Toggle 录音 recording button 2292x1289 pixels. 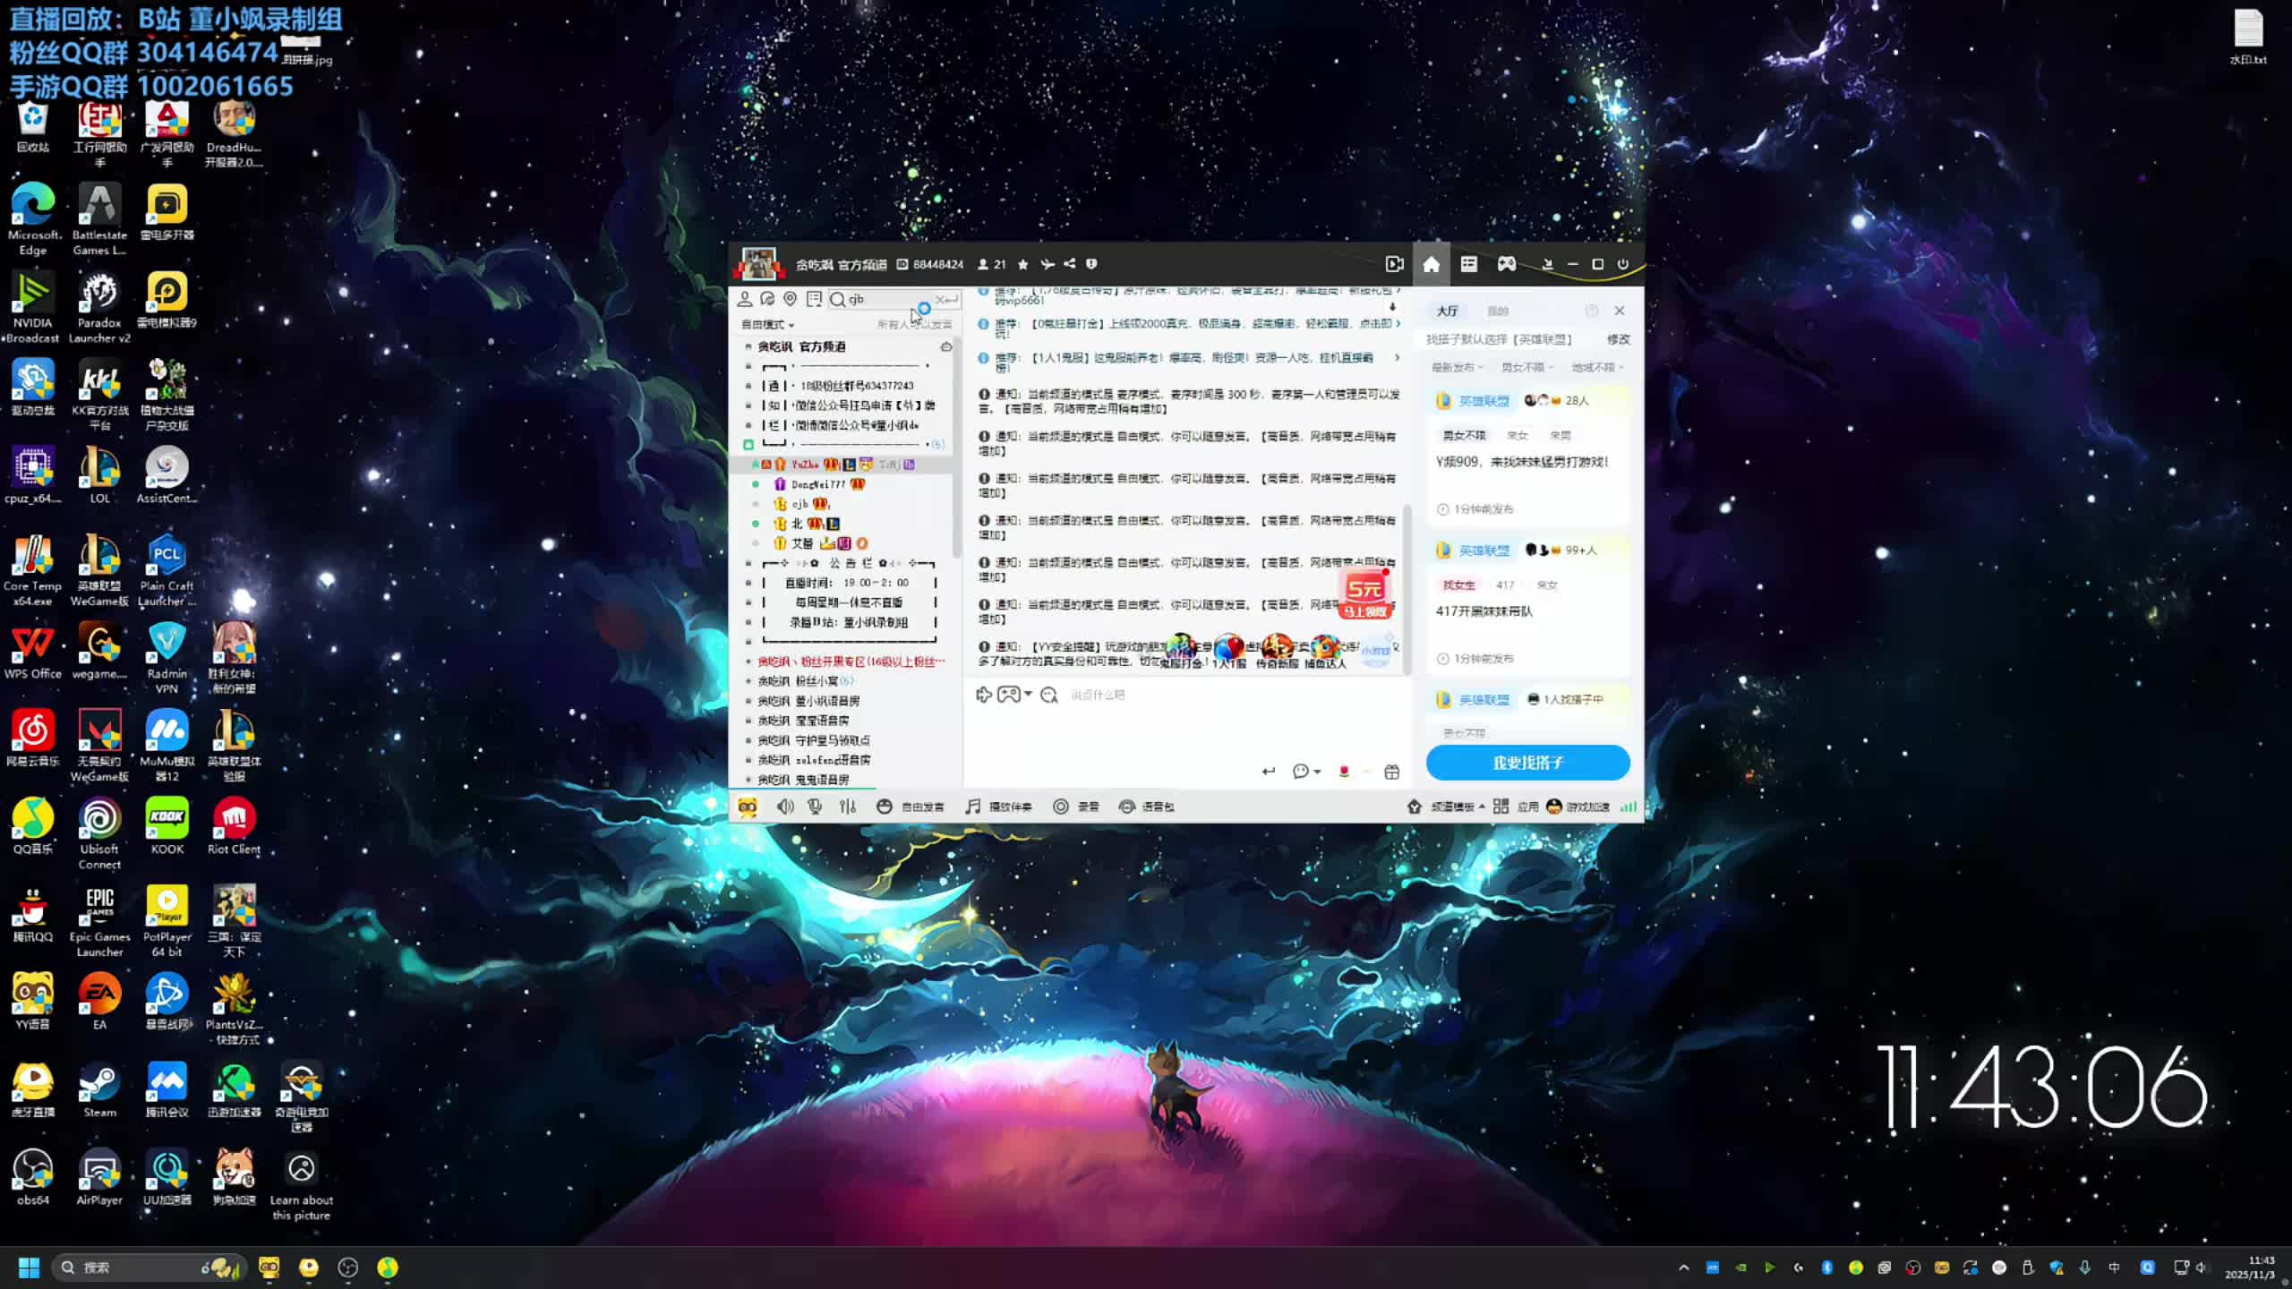(1076, 807)
